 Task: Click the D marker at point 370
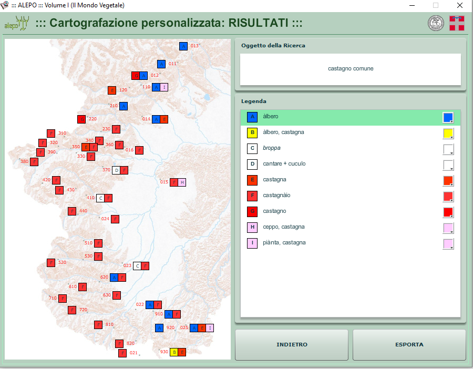[x=116, y=170]
